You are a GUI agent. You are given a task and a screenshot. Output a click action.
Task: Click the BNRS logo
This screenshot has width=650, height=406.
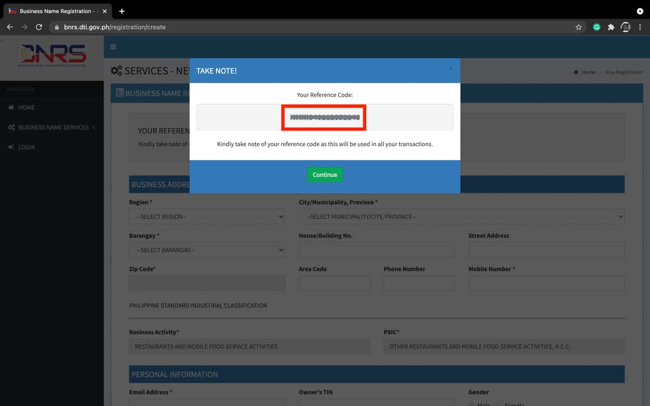52,56
